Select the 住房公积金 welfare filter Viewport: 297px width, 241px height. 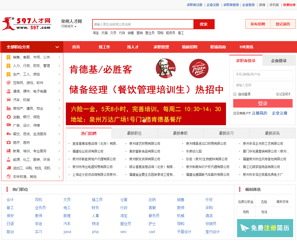(246, 202)
